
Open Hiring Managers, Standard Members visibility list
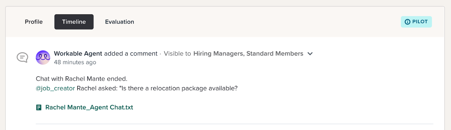248,54
